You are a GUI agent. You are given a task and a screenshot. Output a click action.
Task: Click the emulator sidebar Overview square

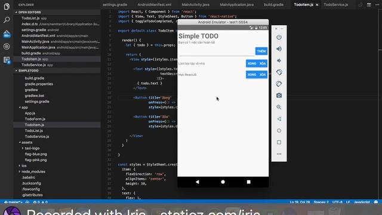[279, 142]
